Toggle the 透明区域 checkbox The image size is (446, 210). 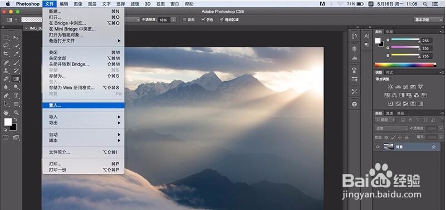(x=222, y=20)
